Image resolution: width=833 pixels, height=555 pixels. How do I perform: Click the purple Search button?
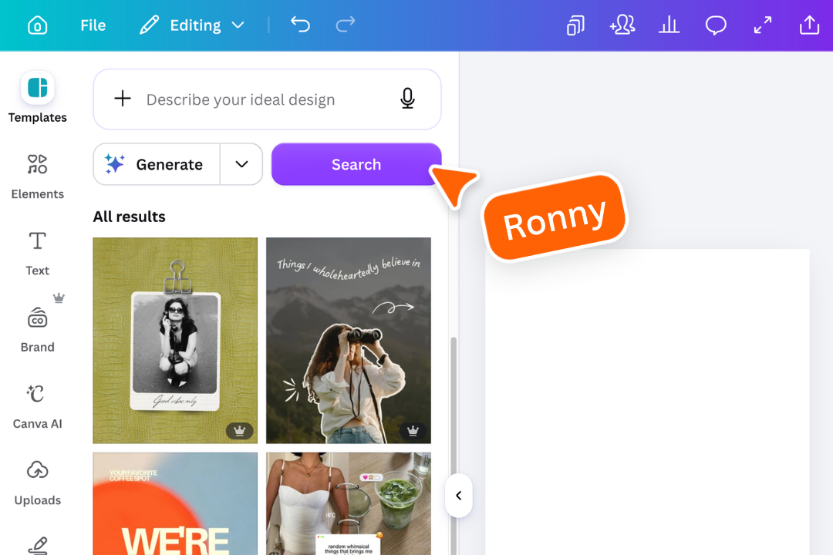coord(356,164)
